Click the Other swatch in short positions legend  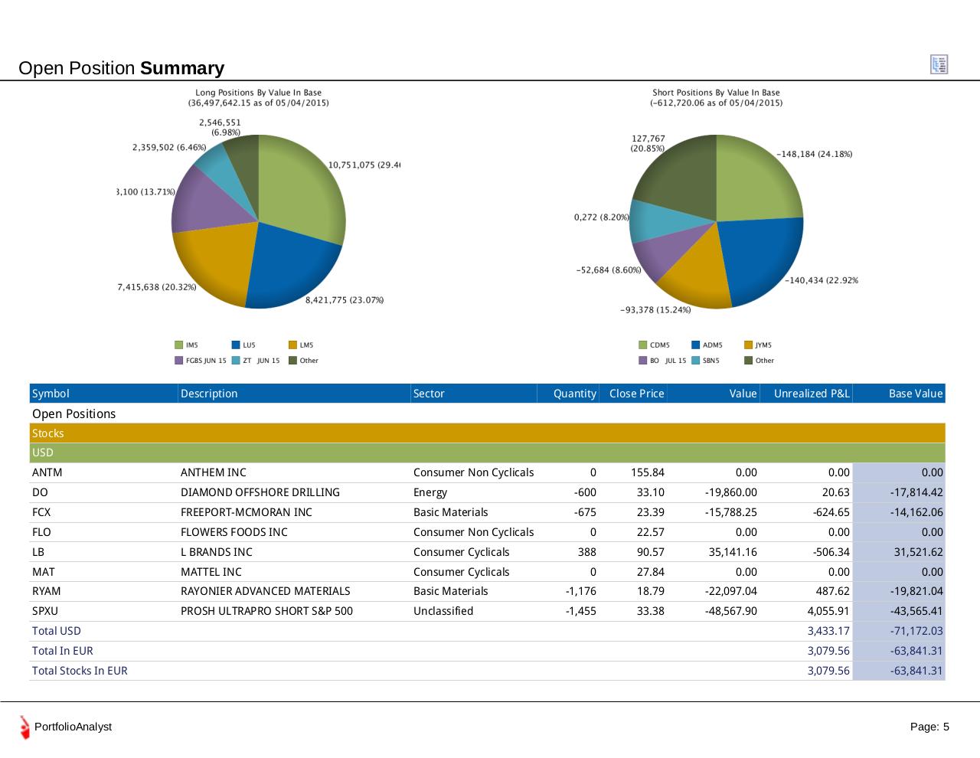748,361
